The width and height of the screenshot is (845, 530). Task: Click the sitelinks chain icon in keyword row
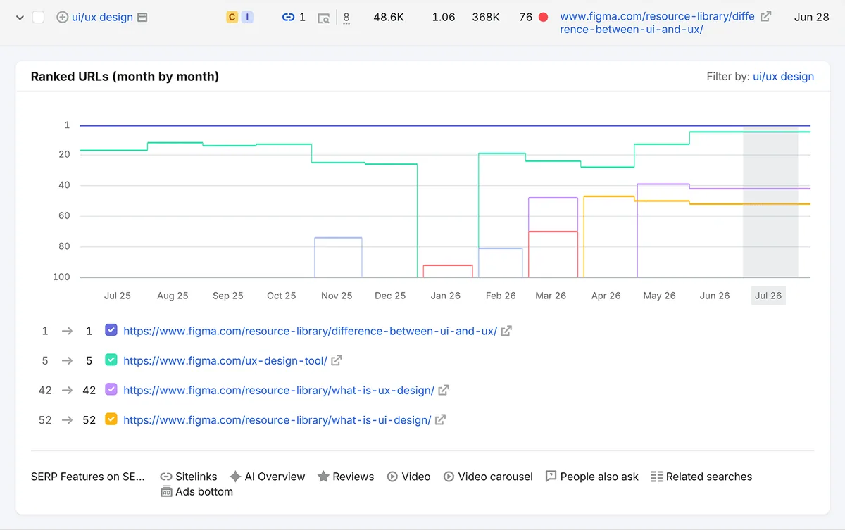click(x=288, y=17)
